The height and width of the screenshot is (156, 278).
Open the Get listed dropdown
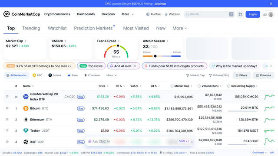pyautogui.click(x=259, y=153)
